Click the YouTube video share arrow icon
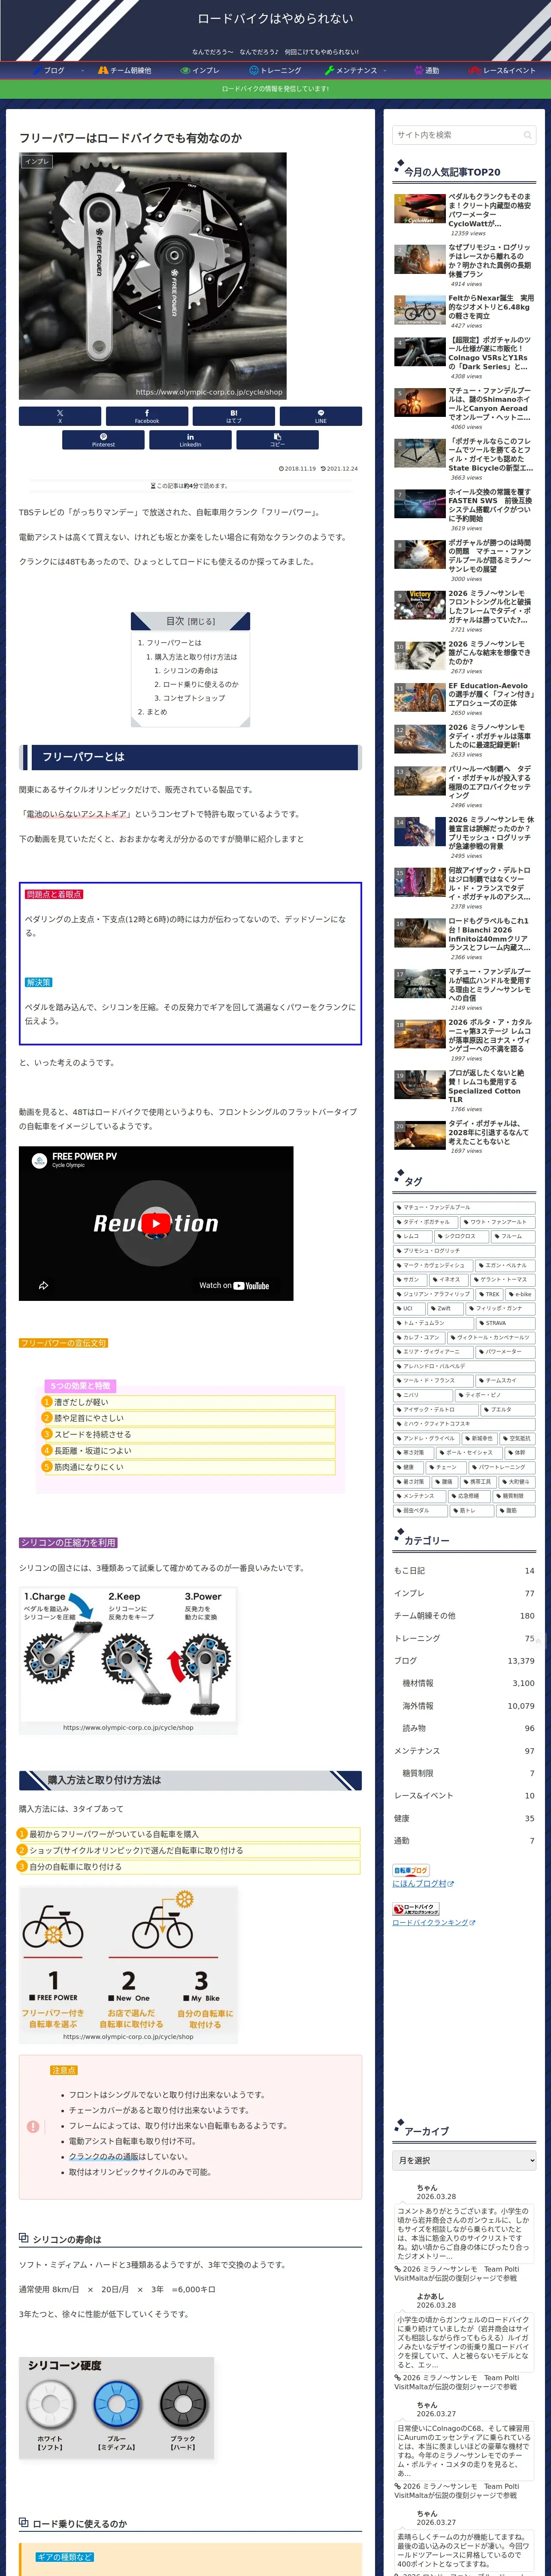Viewport: 551px width, 2576px height. (x=43, y=1285)
